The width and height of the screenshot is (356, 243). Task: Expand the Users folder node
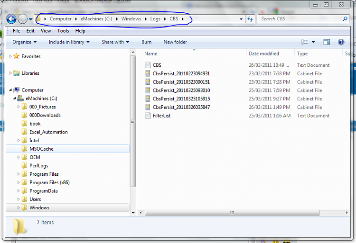(x=19, y=199)
